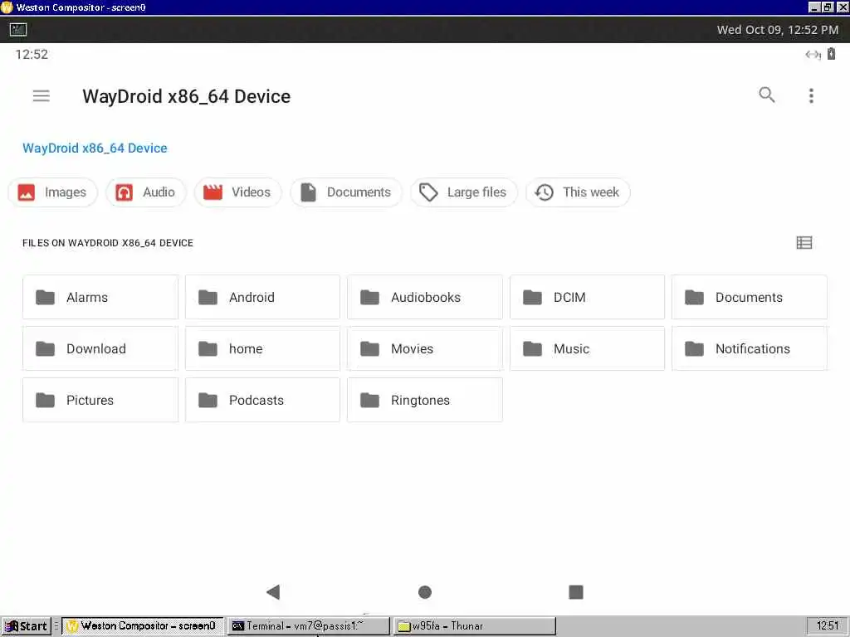Click the network arrows status icon
The image size is (850, 637).
813,54
